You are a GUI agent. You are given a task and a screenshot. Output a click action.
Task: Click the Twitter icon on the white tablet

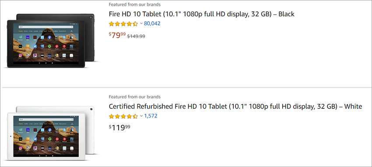pyautogui.click(x=35, y=139)
